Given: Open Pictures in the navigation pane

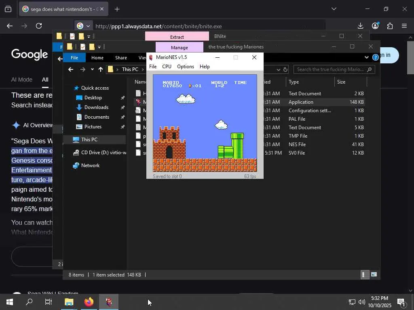Looking at the screenshot, I should (93, 127).
